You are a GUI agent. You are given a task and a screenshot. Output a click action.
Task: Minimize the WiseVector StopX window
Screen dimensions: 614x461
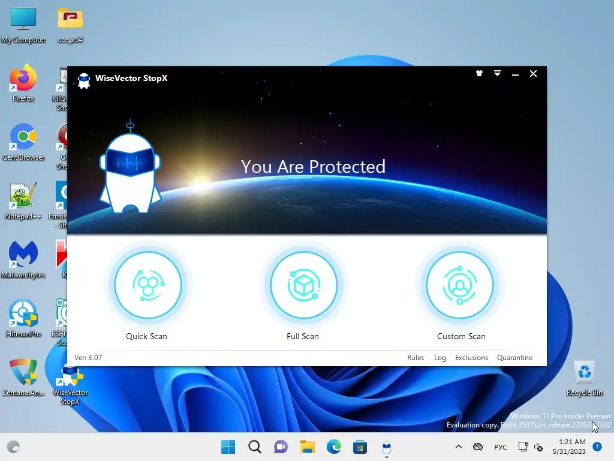pyautogui.click(x=515, y=74)
